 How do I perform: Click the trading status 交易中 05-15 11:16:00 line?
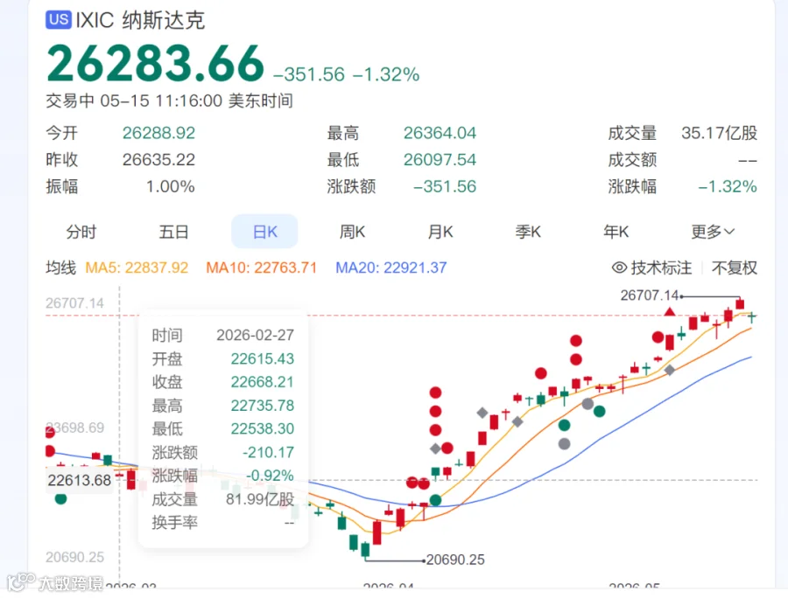pos(169,101)
